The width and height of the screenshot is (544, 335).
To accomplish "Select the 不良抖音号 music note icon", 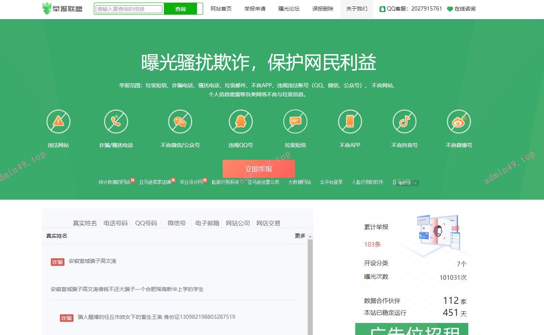I will click(404, 121).
